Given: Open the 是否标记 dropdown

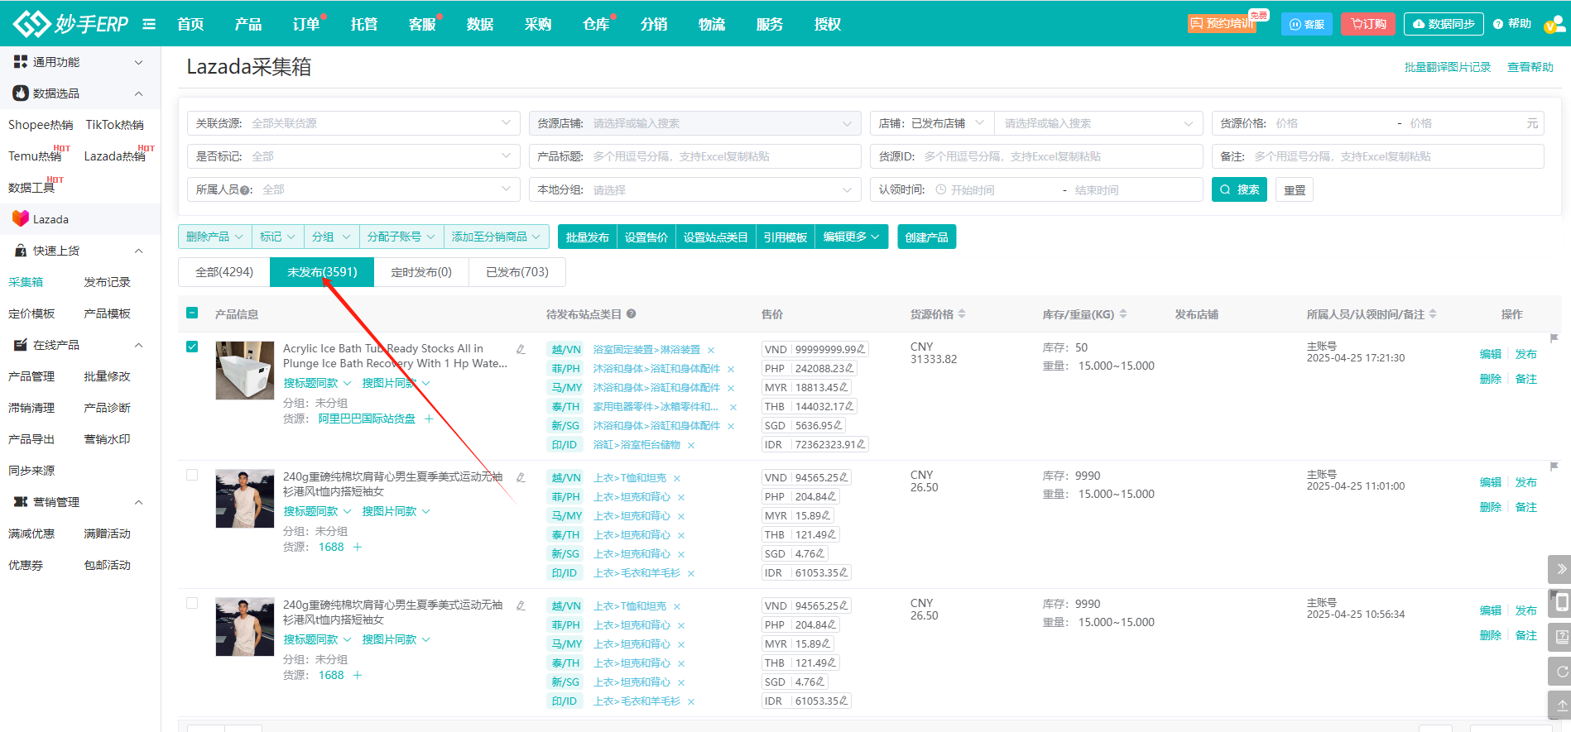Looking at the screenshot, I should click(x=353, y=156).
